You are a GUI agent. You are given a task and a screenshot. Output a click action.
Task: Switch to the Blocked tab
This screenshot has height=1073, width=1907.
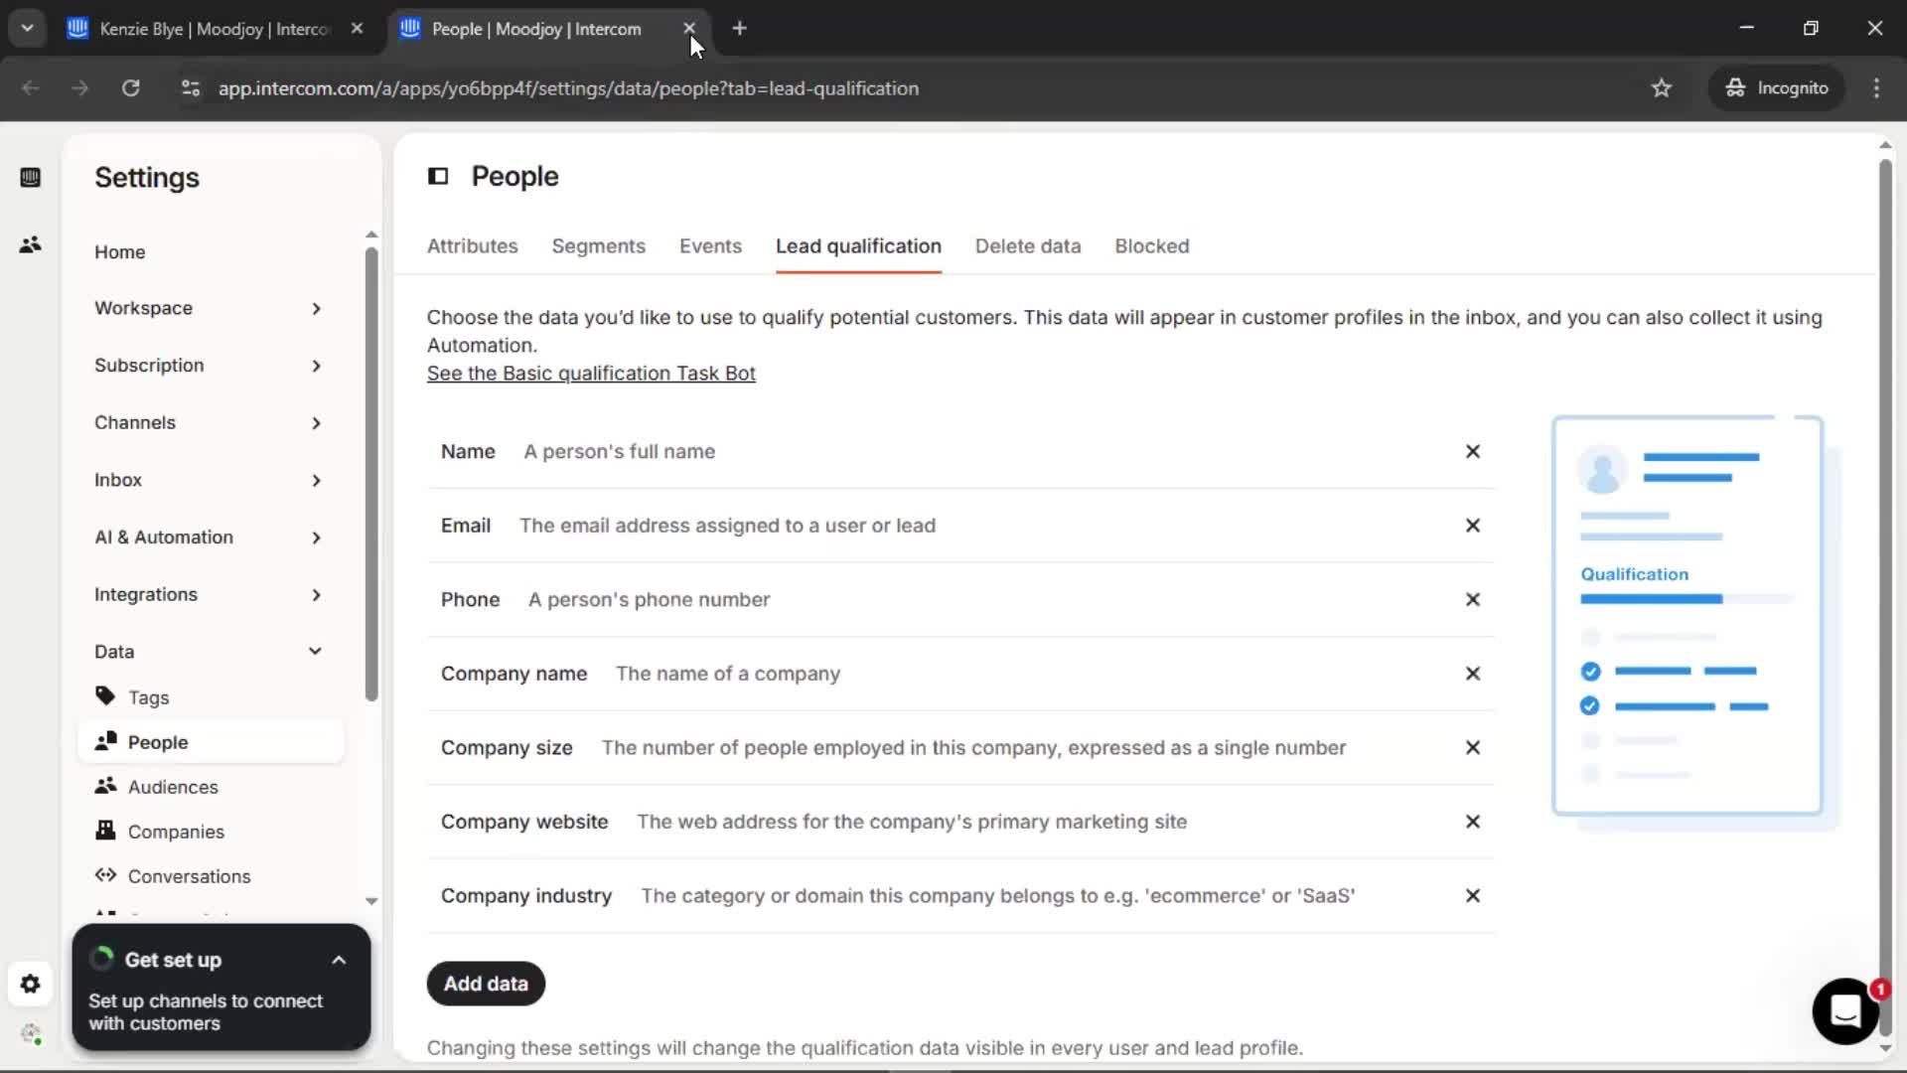1151,246
